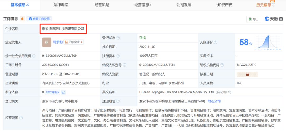Click the lock icon in 核准日期 cell
The image size is (286, 132).
coord(247,74)
